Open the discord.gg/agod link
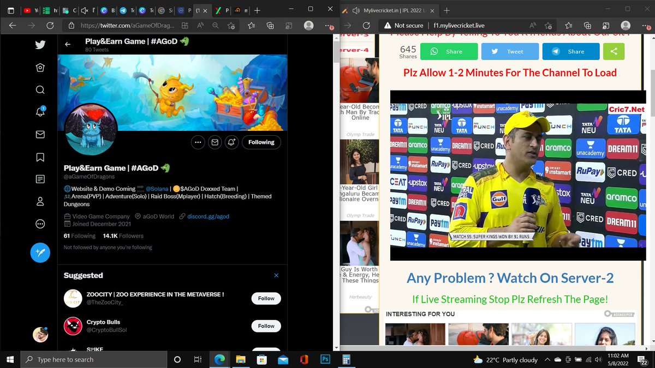 (x=208, y=216)
